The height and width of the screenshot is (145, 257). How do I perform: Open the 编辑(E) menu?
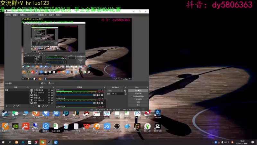point(15,15)
